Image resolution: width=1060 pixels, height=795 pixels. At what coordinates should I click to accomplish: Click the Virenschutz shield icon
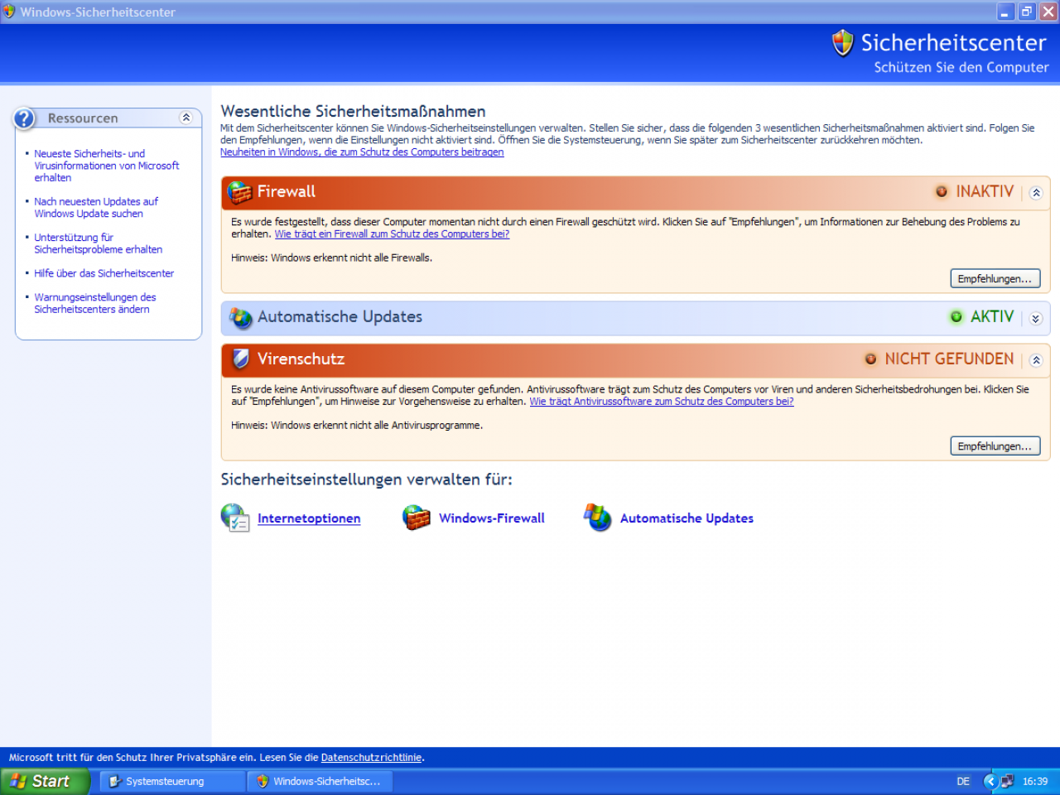241,359
